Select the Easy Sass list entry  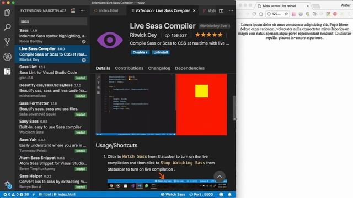click(52, 127)
